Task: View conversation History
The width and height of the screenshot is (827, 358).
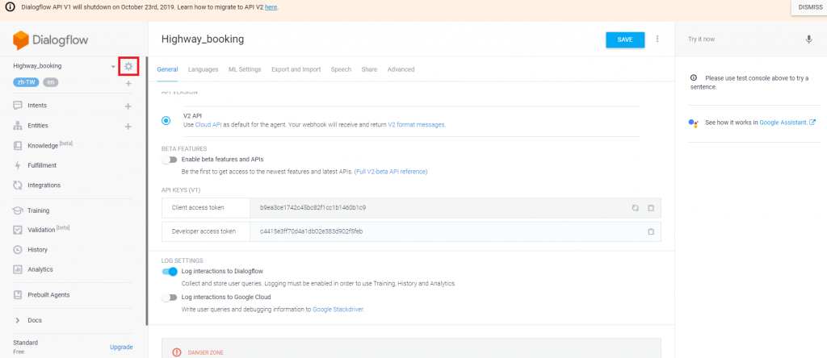Action: click(37, 249)
